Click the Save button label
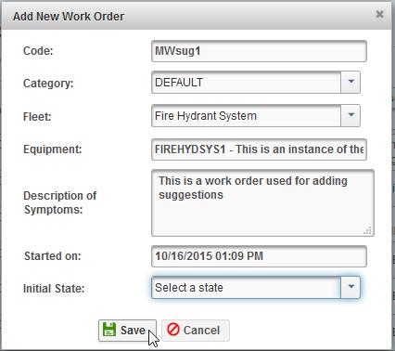This screenshot has height=351, width=395. coord(133,331)
